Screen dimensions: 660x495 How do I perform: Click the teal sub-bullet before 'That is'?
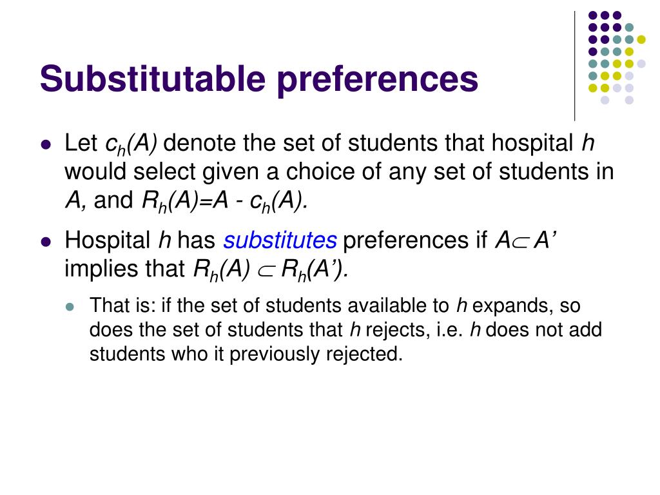click(x=70, y=307)
